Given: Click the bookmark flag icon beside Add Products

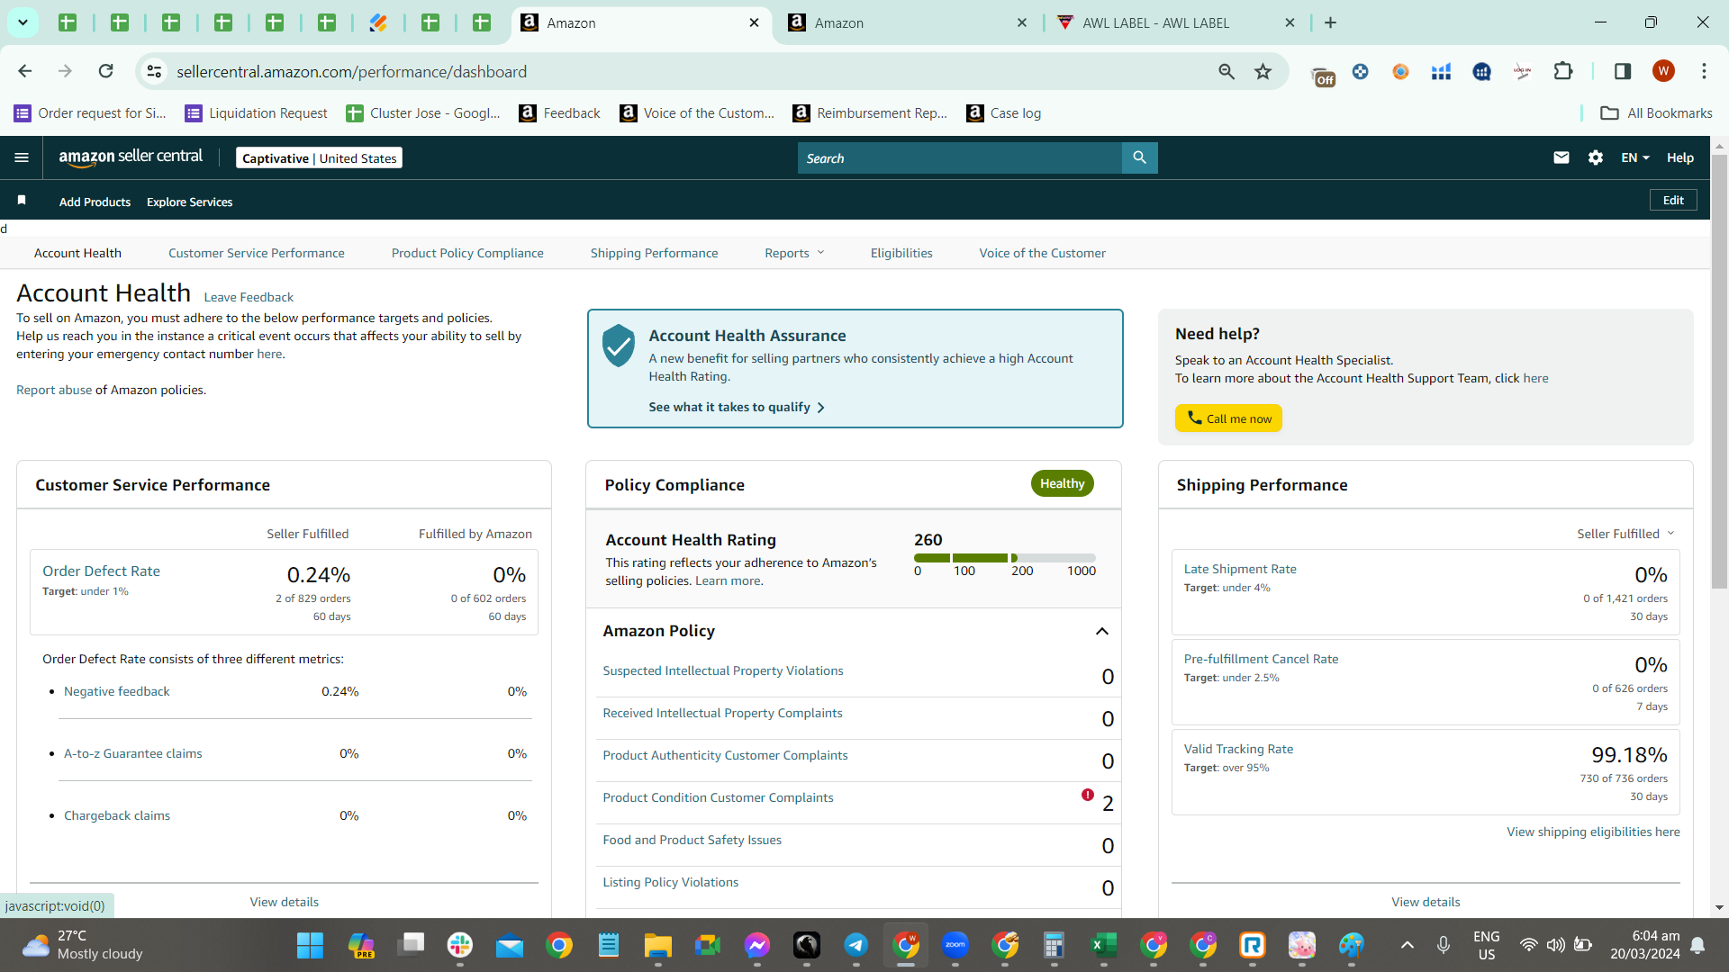Looking at the screenshot, I should 22,200.
